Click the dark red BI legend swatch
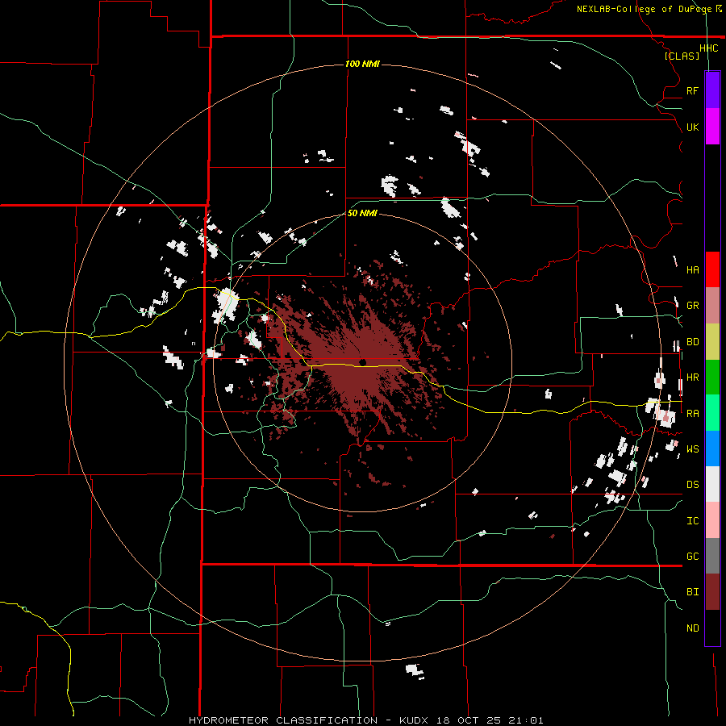The height and width of the screenshot is (726, 726). (x=712, y=592)
